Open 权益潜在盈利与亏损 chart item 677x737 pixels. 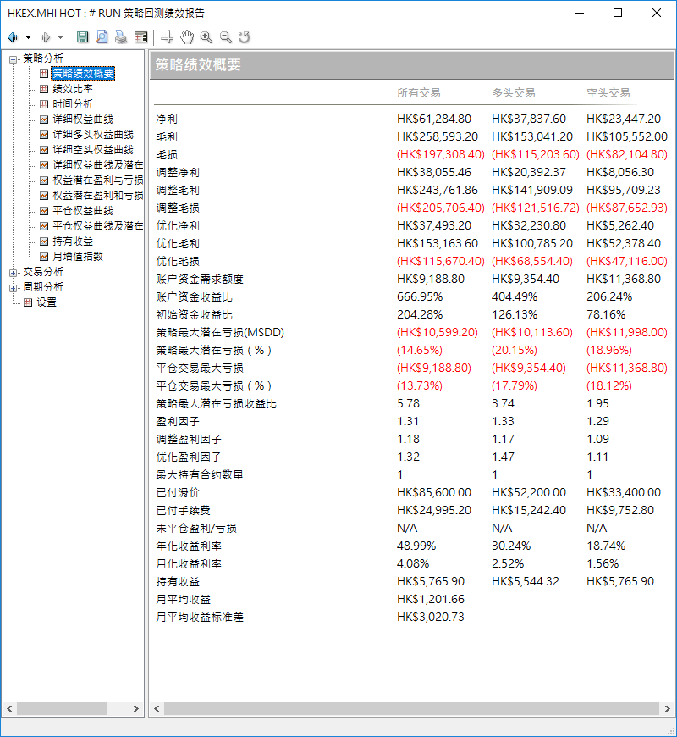click(x=97, y=180)
